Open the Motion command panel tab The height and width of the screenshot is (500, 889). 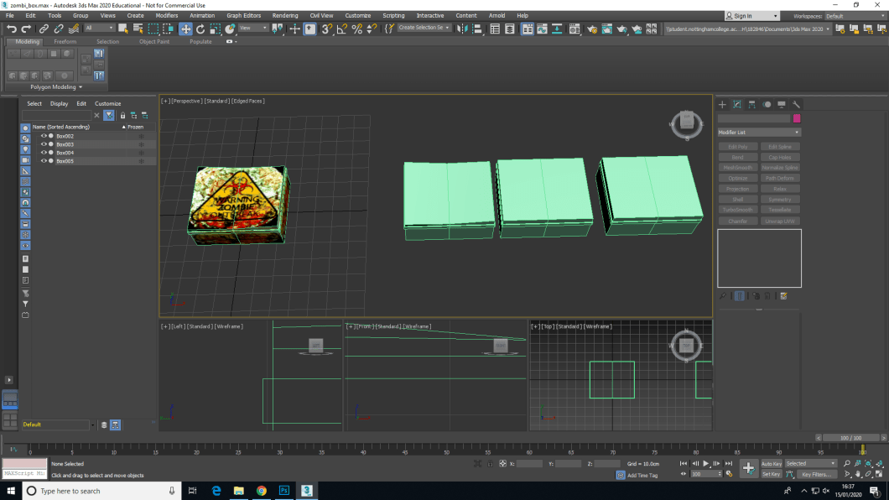(767, 104)
